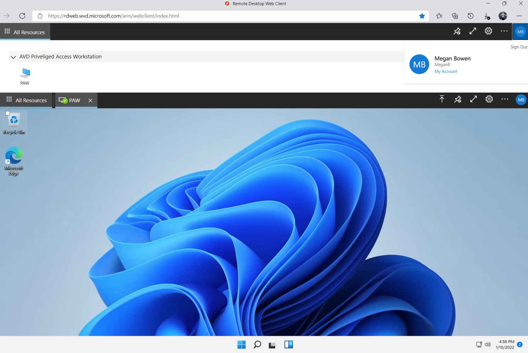Open the Widgets panel from taskbar

point(288,344)
